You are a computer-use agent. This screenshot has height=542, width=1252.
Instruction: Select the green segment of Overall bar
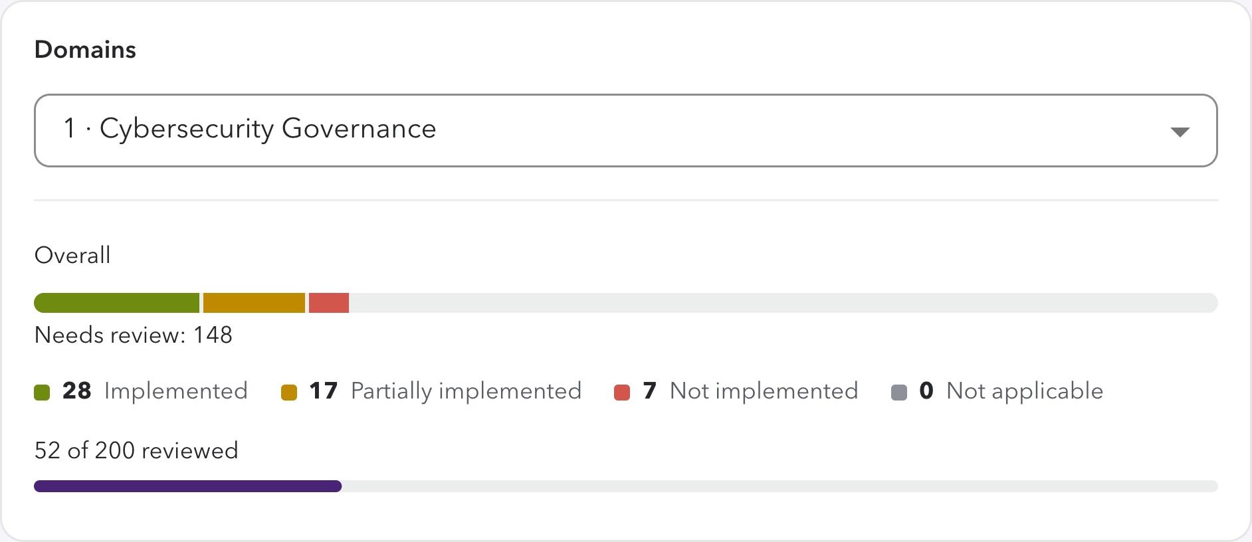117,303
